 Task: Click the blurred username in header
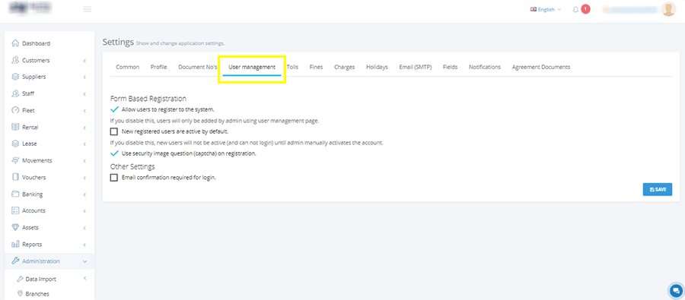click(x=629, y=9)
